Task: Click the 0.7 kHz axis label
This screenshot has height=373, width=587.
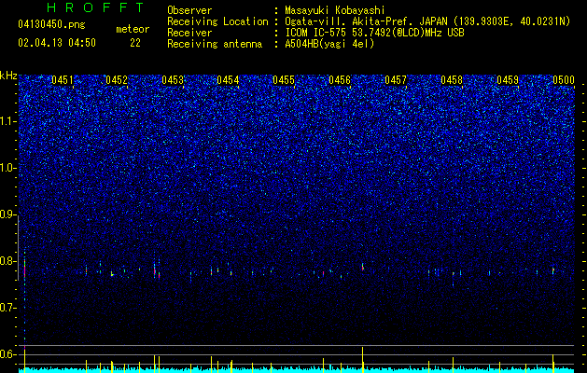Action: point(8,308)
